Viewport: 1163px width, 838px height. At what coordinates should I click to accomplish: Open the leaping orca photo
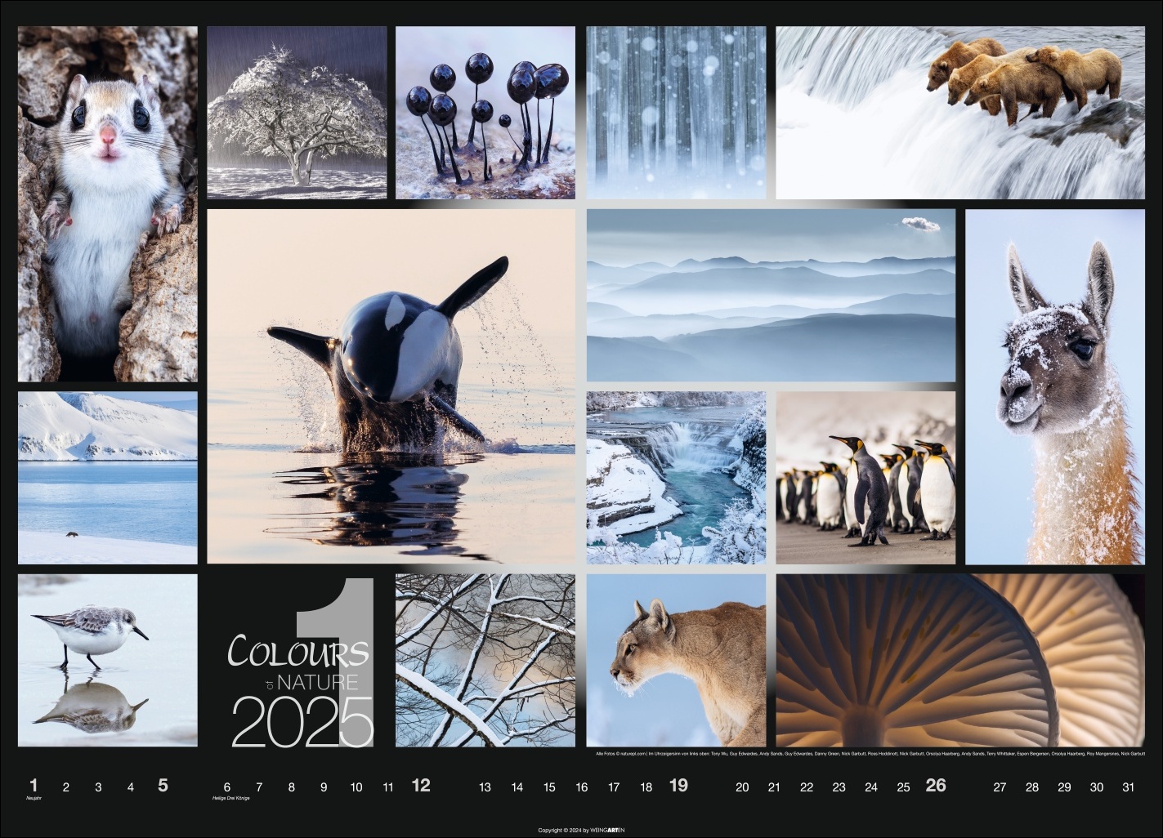click(x=391, y=386)
